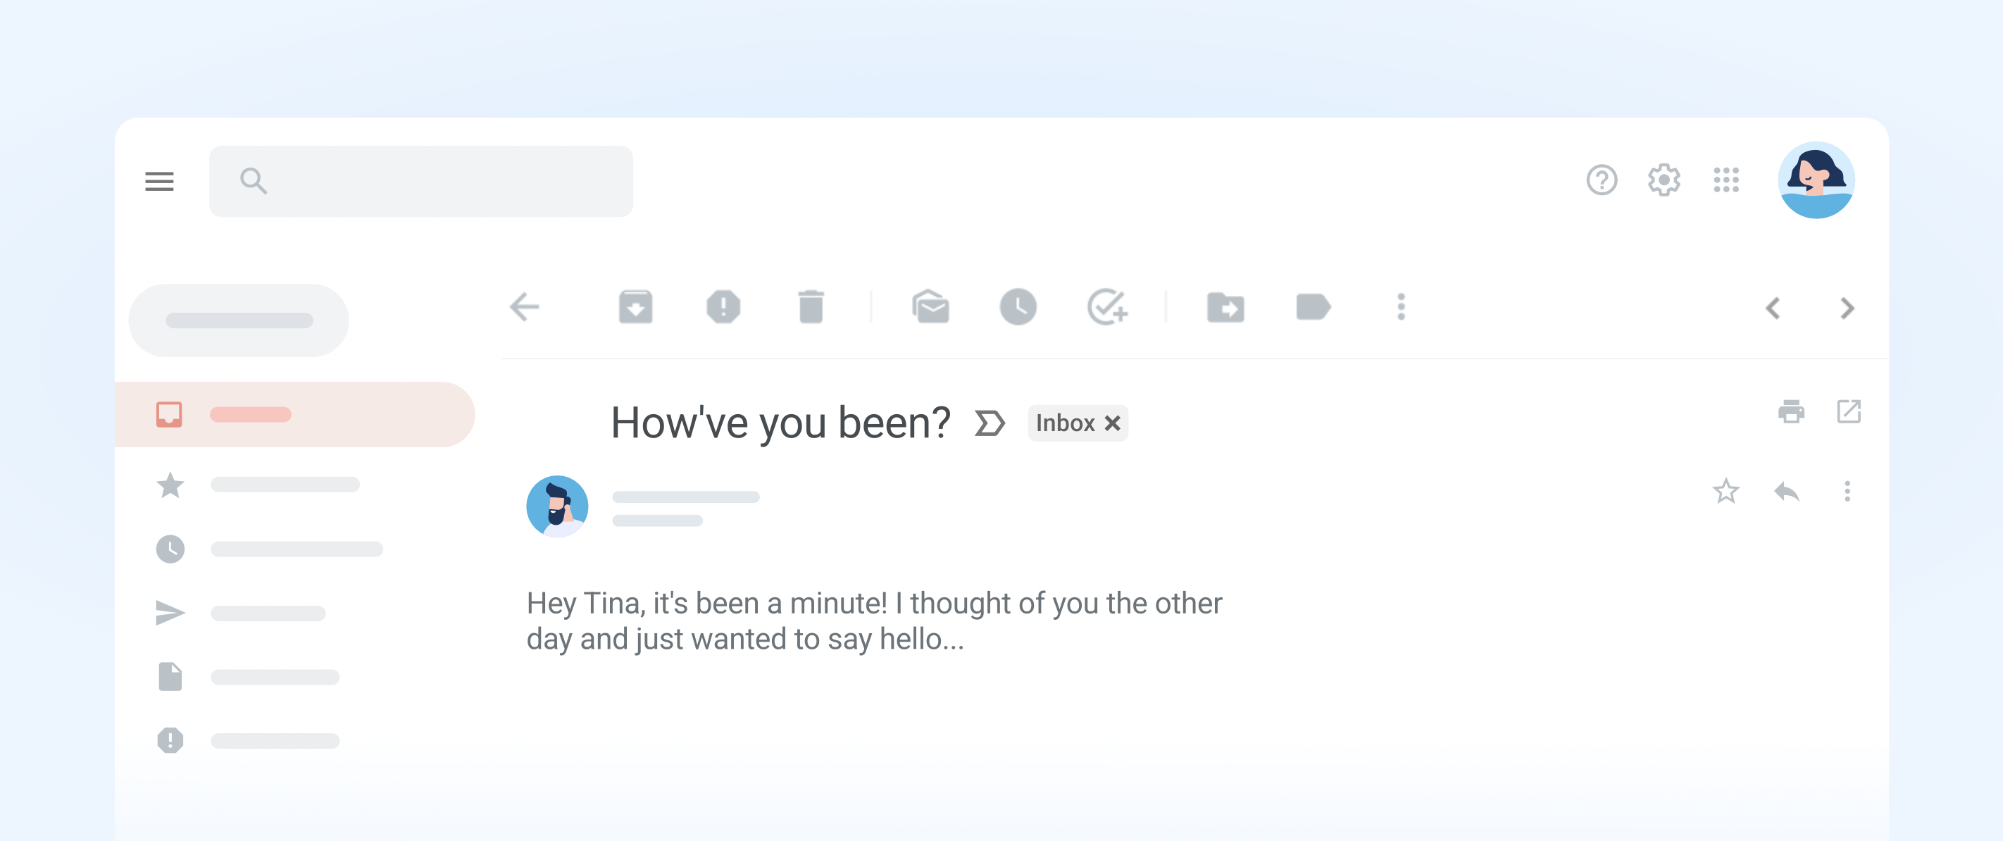This screenshot has height=841, width=2003.
Task: Add email to tasks
Action: pos(1106,306)
